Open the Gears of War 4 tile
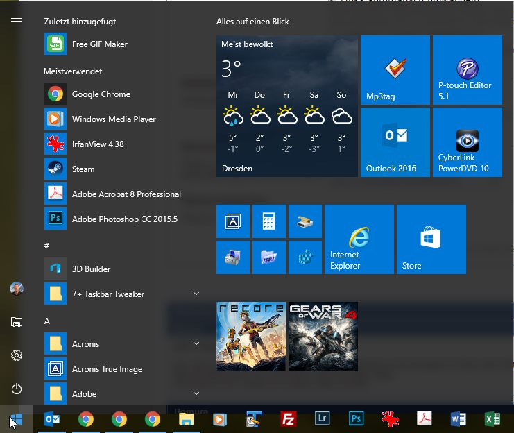 [323, 337]
